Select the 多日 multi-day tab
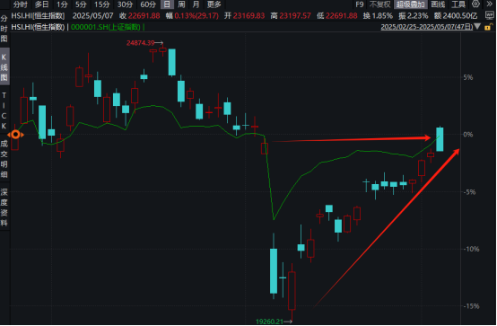 pos(42,4)
